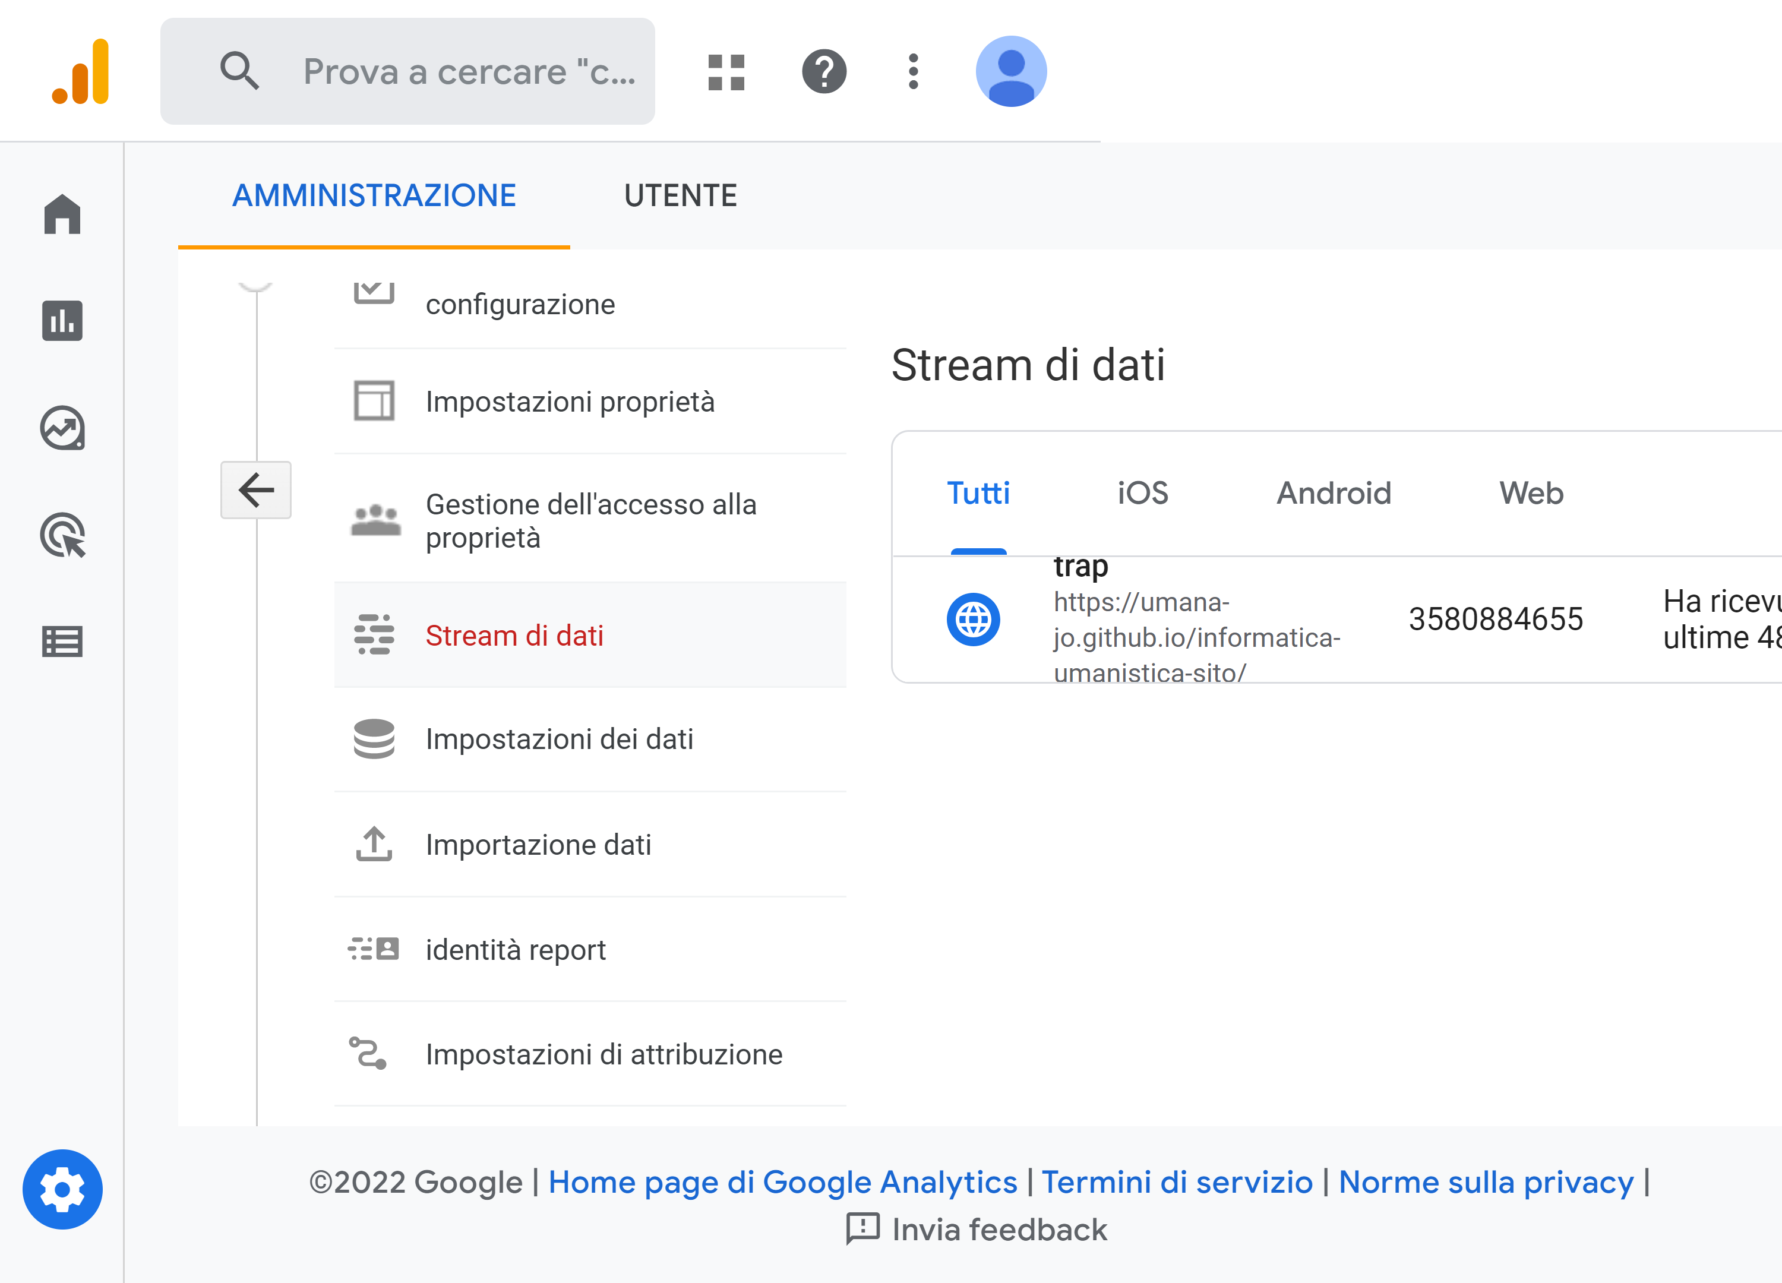This screenshot has height=1283, width=1782.
Task: Open the "trap" data stream row
Action: [x=1336, y=619]
